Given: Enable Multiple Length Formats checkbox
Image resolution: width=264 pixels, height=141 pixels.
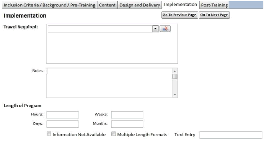Looking at the screenshot, I should [x=114, y=134].
